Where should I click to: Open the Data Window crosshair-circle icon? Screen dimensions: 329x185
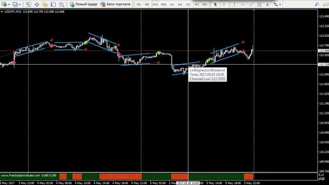click(x=36, y=5)
